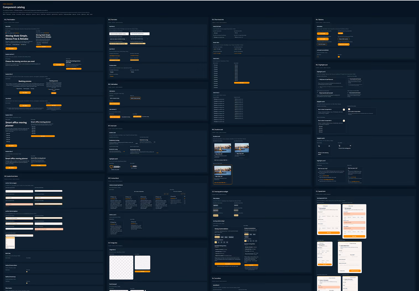Click the solid orange carousel arrow button
The height and width of the screenshot is (291, 419).
point(339,57)
